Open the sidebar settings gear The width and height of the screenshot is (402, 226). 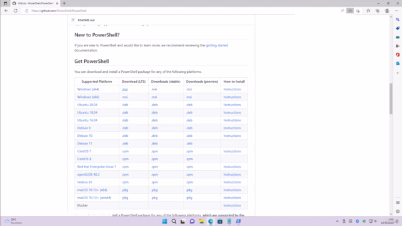click(x=398, y=212)
